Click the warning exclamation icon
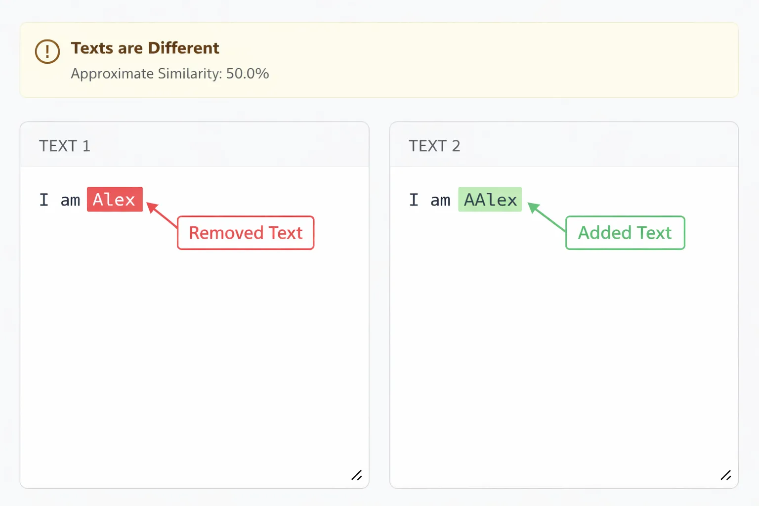Viewport: 759px width, 506px height. click(x=47, y=51)
